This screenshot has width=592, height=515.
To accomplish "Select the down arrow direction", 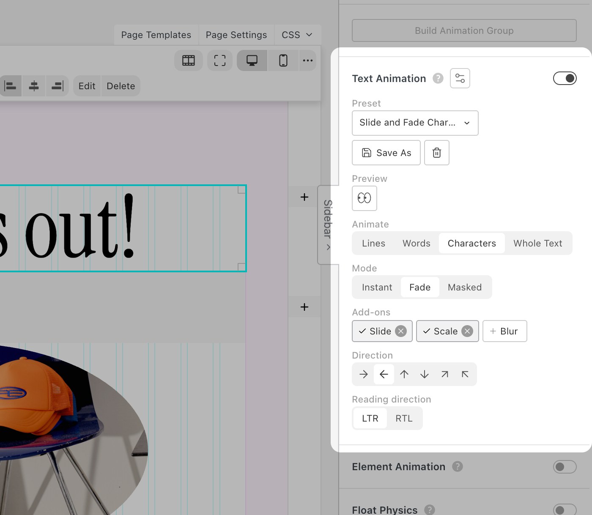I will [425, 374].
